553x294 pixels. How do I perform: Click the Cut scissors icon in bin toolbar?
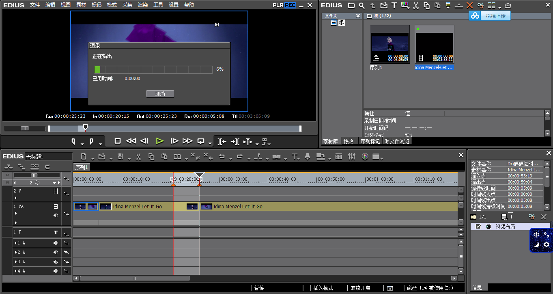pyautogui.click(x=416, y=5)
